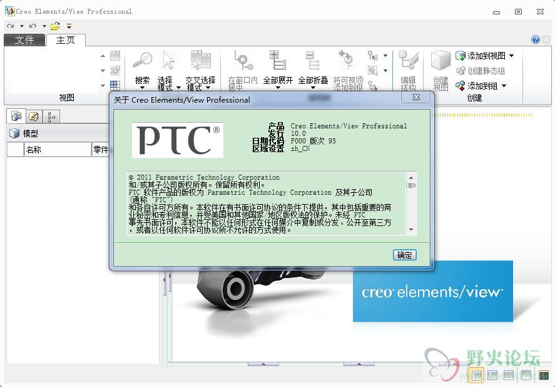The width and height of the screenshot is (555, 387).
Task: Open the yellow folder open-file icon
Action: coord(55,26)
